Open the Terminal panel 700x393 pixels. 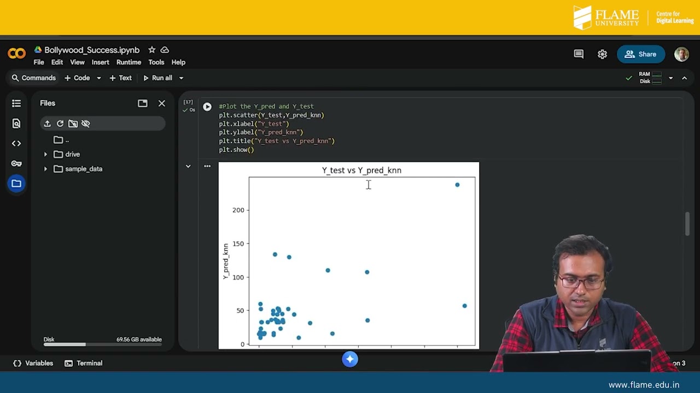click(x=84, y=363)
